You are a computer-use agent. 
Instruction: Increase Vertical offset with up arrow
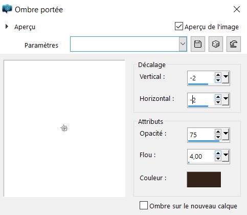pyautogui.click(x=218, y=75)
